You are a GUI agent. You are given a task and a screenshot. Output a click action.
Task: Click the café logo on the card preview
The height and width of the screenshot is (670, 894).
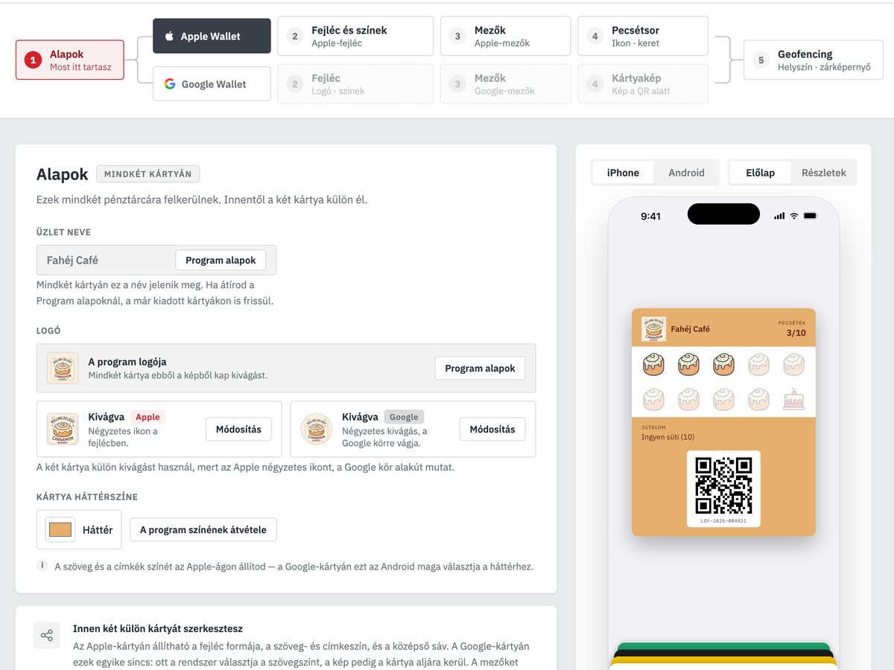tap(653, 329)
